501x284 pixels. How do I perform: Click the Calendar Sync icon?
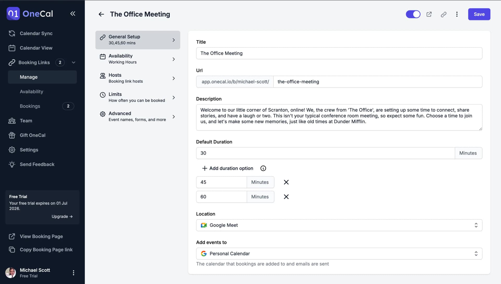coord(12,33)
